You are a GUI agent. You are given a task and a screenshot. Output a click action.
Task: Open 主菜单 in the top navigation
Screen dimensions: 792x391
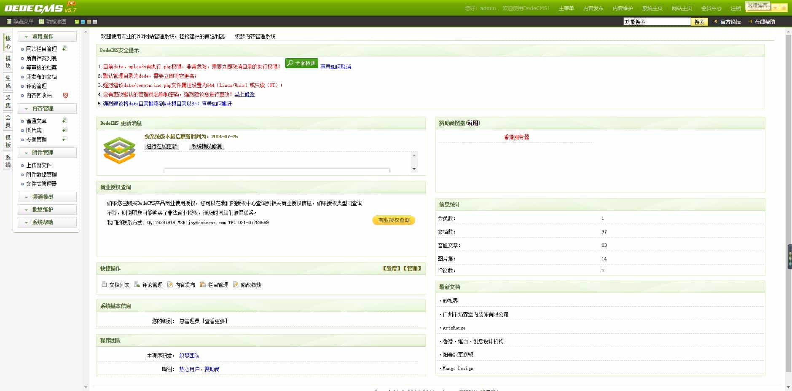pos(566,8)
